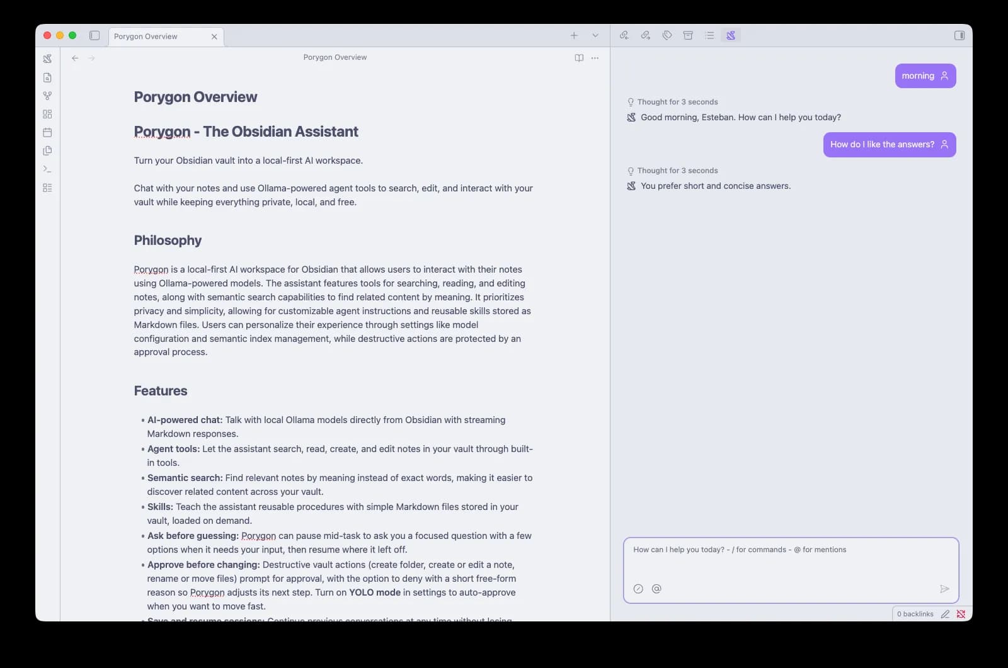Click the slash commands icon in chat input
Viewport: 1008px width, 668px height.
click(x=638, y=589)
